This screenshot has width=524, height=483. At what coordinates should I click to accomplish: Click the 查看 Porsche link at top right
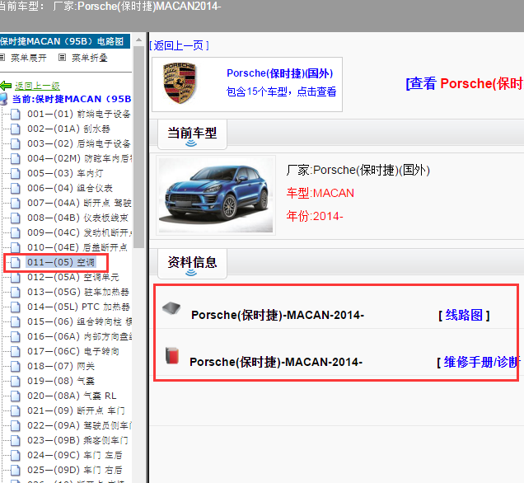465,83
